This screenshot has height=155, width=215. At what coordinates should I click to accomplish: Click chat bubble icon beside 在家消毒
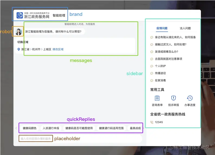click(152, 80)
